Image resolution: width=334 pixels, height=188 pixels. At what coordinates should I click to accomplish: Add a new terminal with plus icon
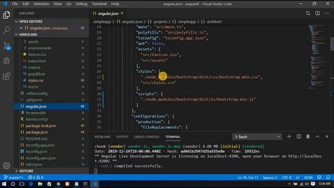tap(289, 136)
